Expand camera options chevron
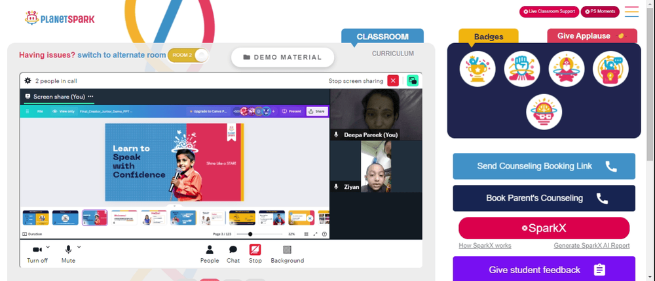The width and height of the screenshot is (655, 281). tap(48, 247)
